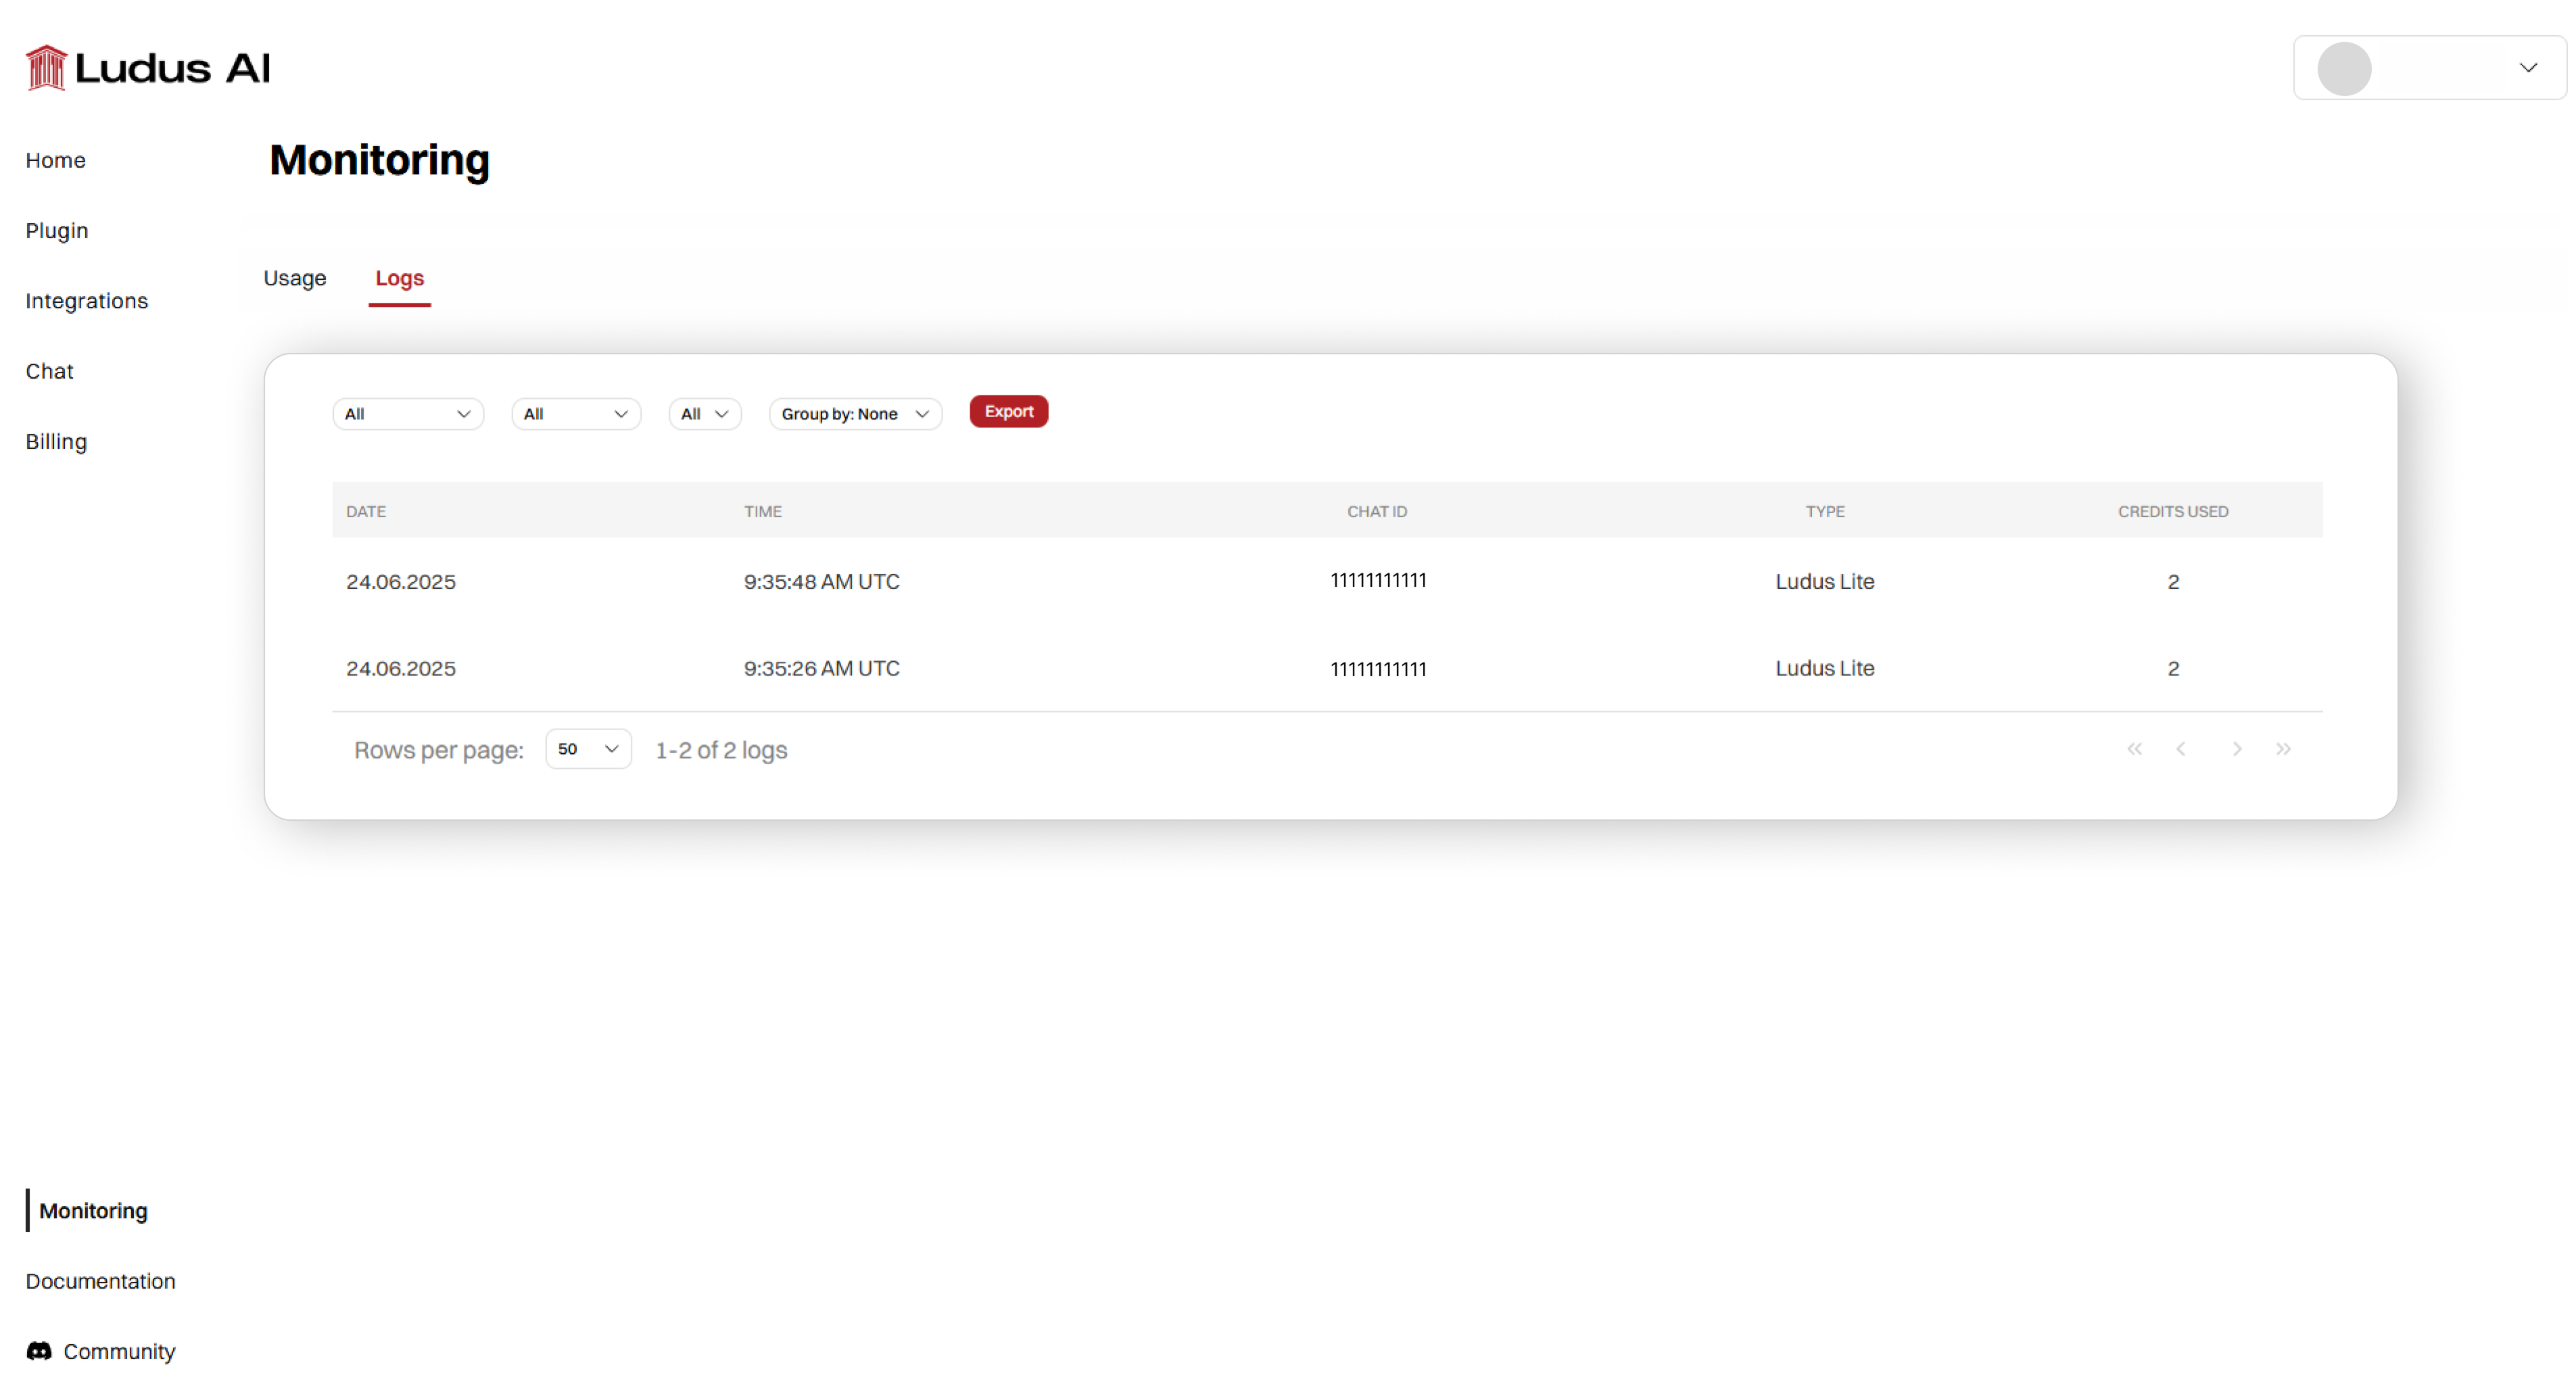Click the 1-2 of 2 logs text
Viewport: 2576px width, 1386px height.
[x=721, y=750]
